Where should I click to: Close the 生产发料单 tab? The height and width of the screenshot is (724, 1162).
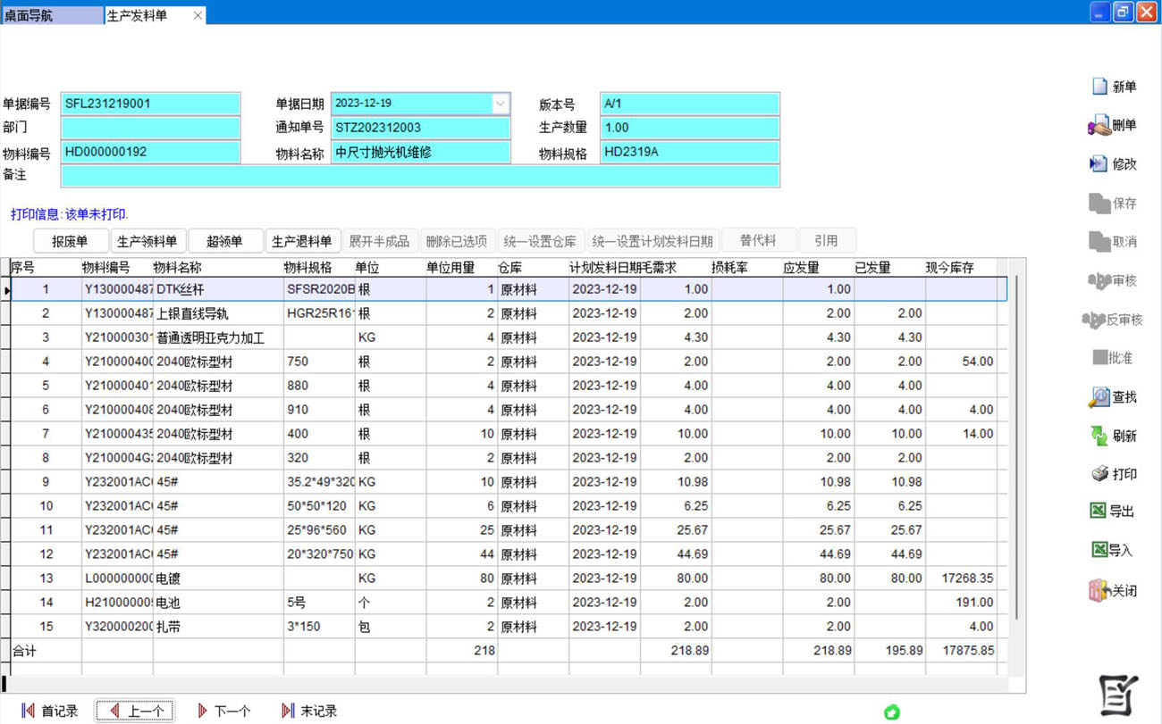coord(198,15)
